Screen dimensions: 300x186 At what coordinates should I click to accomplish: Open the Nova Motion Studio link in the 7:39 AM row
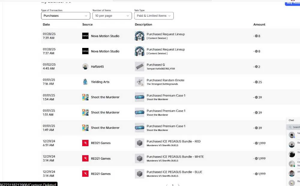(105, 36)
